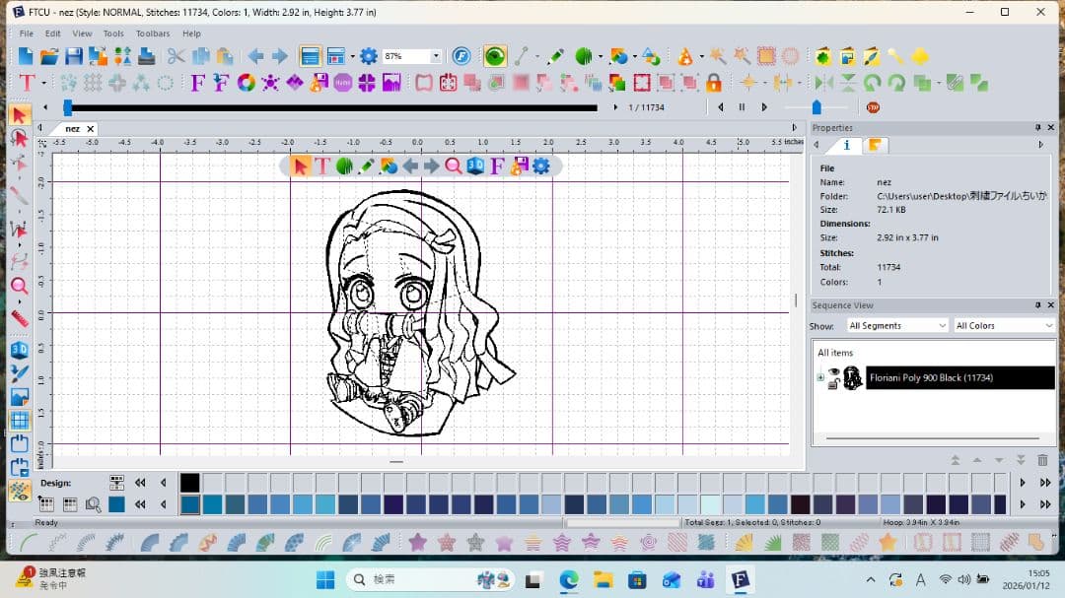Select the 3D view icon in left toolbar
The image size is (1065, 598).
click(x=19, y=350)
